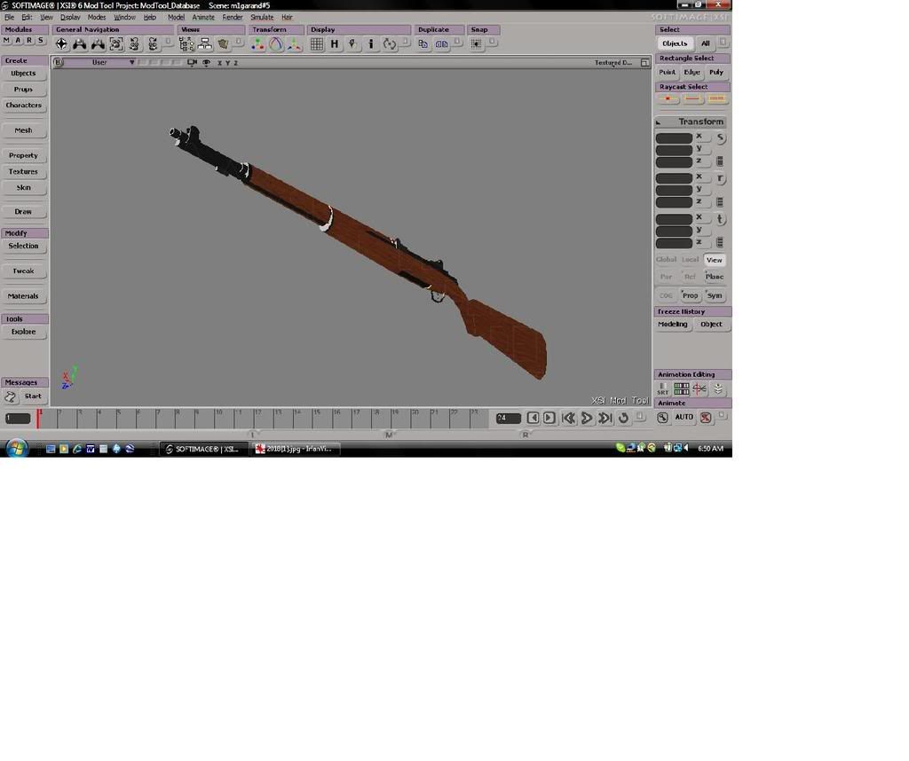Viewport: 909px width, 761px height.
Task: Collapse the Transform panel arrow
Action: click(659, 122)
